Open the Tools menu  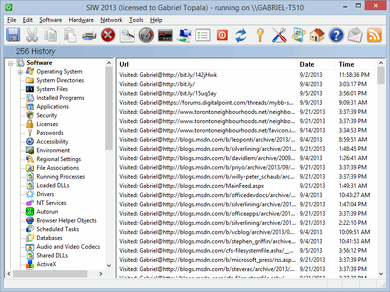coord(136,20)
